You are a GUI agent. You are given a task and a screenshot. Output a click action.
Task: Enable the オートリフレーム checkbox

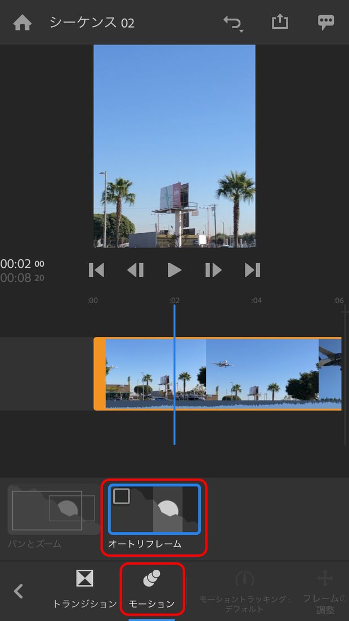point(122,496)
